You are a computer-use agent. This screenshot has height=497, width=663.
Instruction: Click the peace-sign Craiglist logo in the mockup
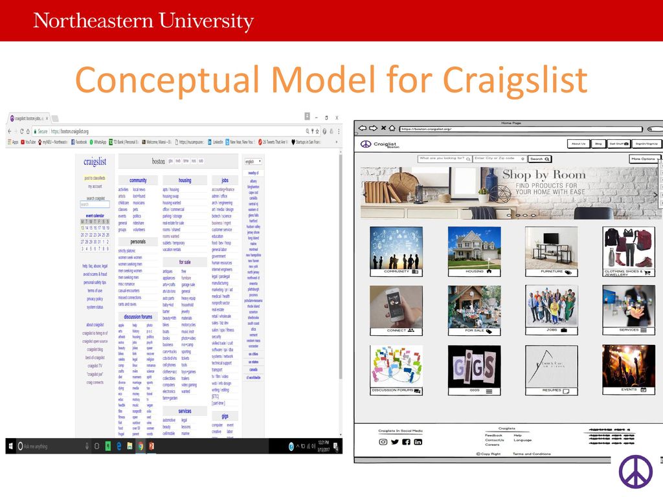[x=366, y=144]
